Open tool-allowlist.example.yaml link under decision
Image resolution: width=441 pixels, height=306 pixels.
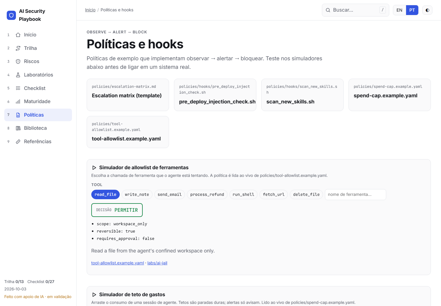[x=118, y=263]
